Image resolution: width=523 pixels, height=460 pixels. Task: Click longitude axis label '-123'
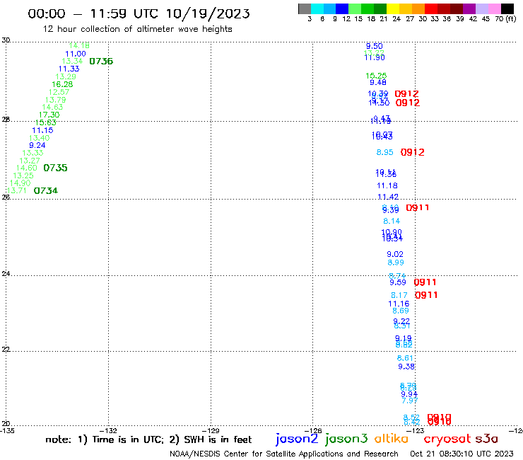pos(417,430)
